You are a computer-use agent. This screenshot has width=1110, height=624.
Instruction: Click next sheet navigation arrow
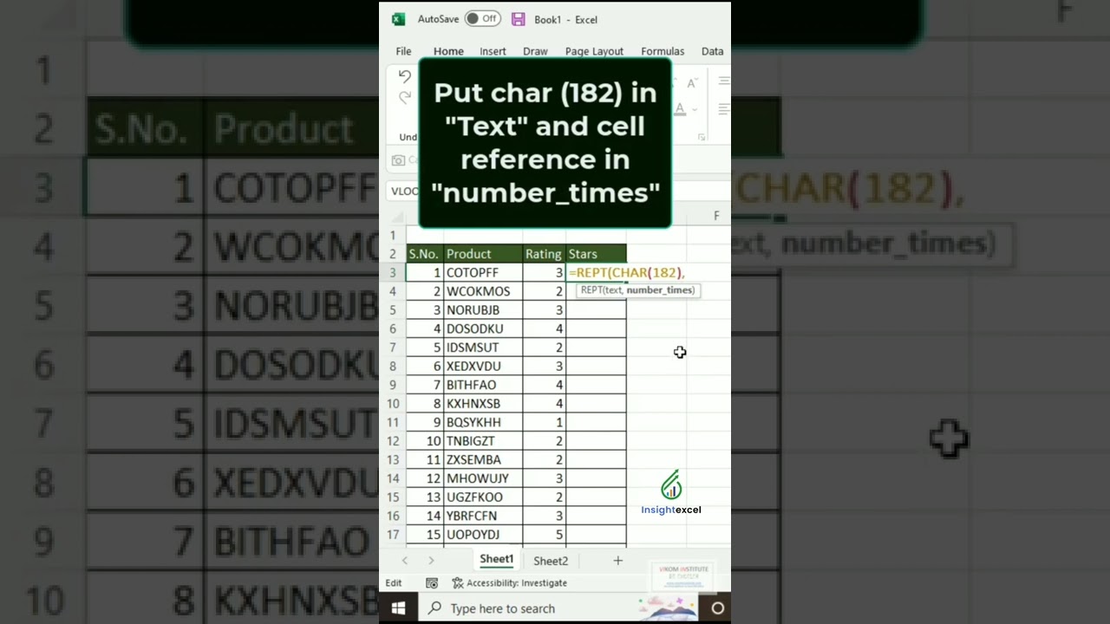tap(431, 561)
